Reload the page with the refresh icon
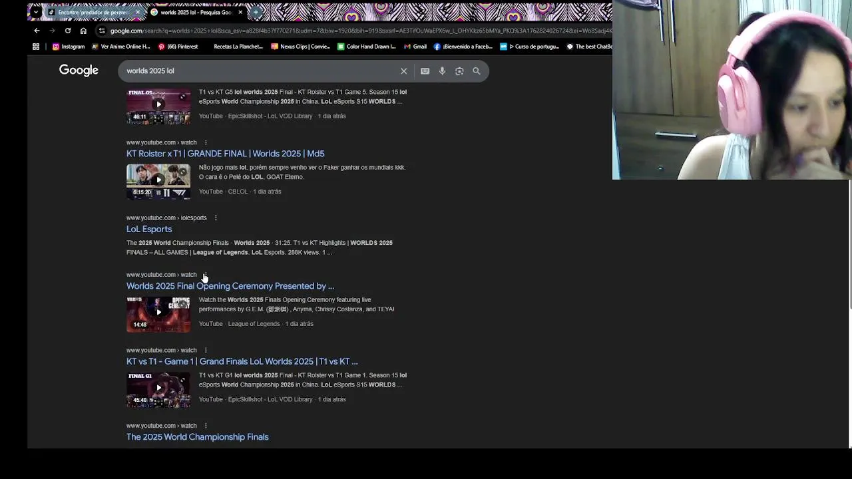This screenshot has height=479, width=852. click(68, 31)
